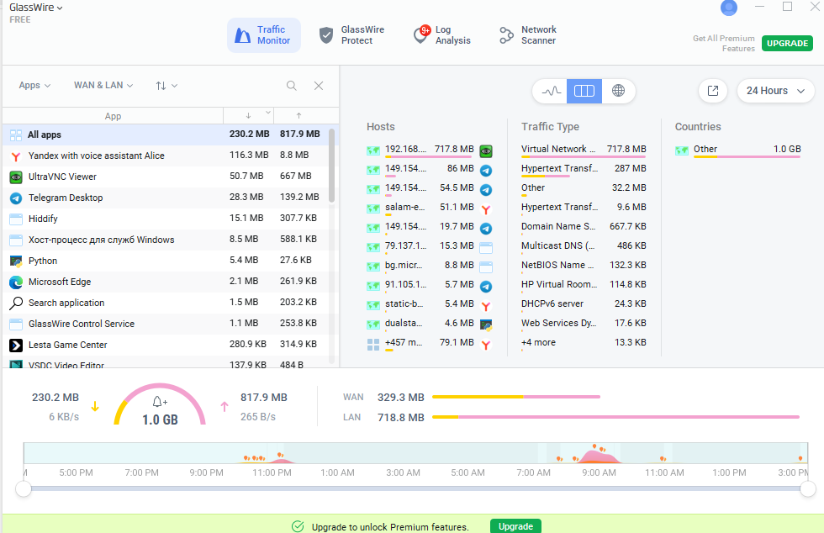Expand the Apps filter dropdown
The image size is (824, 533).
[34, 85]
